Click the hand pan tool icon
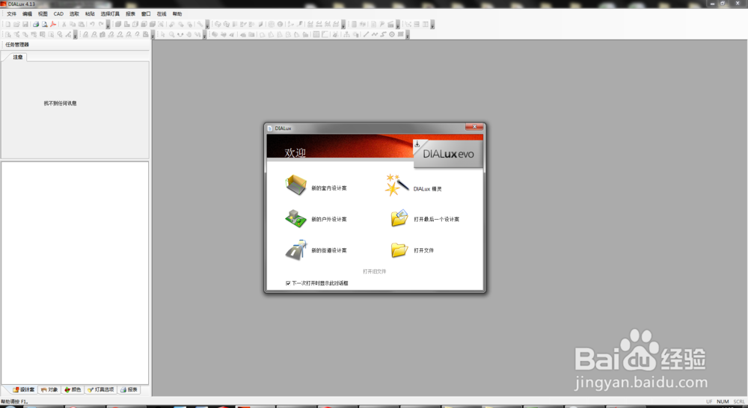 (x=189, y=34)
